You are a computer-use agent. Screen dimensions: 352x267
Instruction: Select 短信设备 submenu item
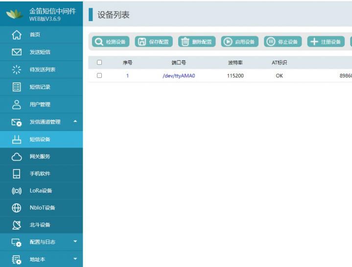point(41,140)
